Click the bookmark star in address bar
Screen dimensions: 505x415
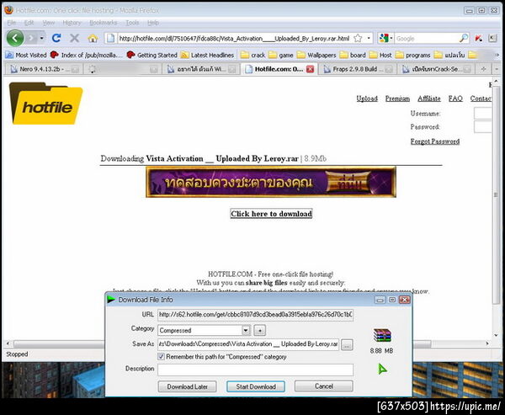(x=358, y=39)
